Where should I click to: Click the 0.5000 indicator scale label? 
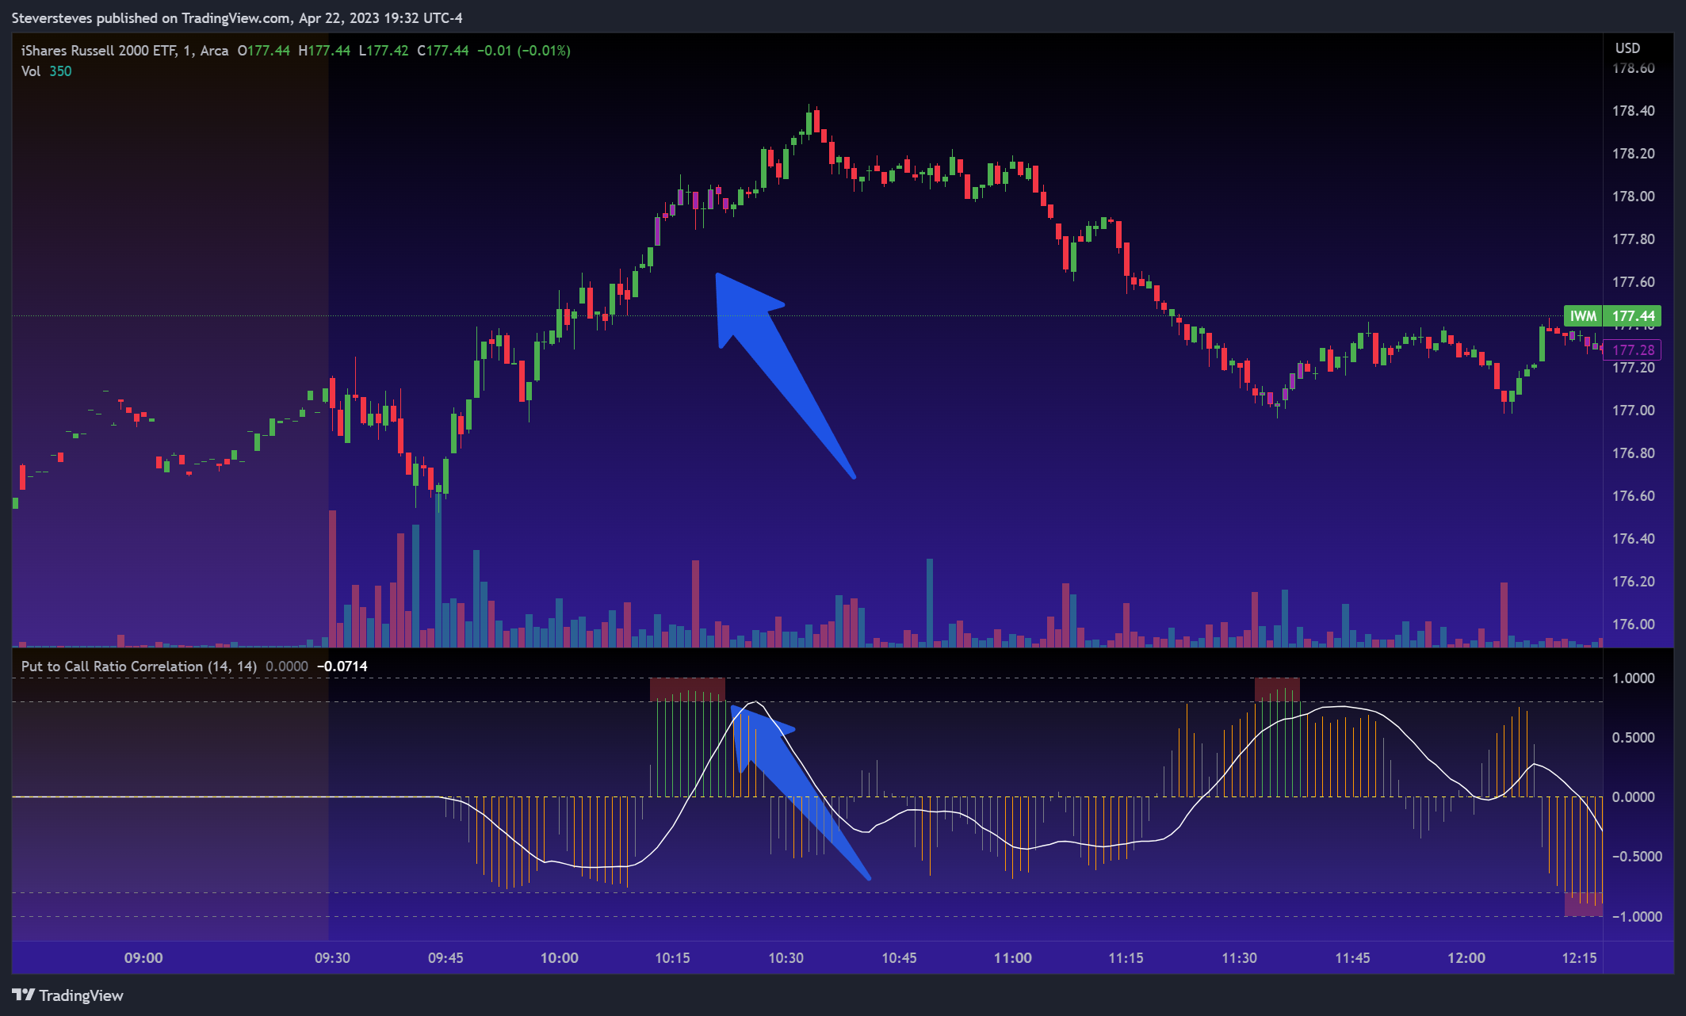1633,738
